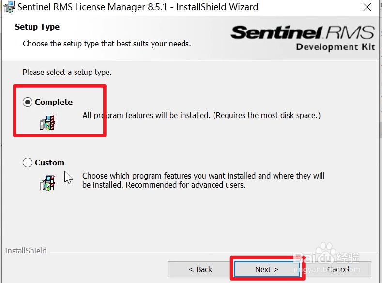Go to the next step with Next
Image resolution: width=382 pixels, height=283 pixels.
pos(267,269)
